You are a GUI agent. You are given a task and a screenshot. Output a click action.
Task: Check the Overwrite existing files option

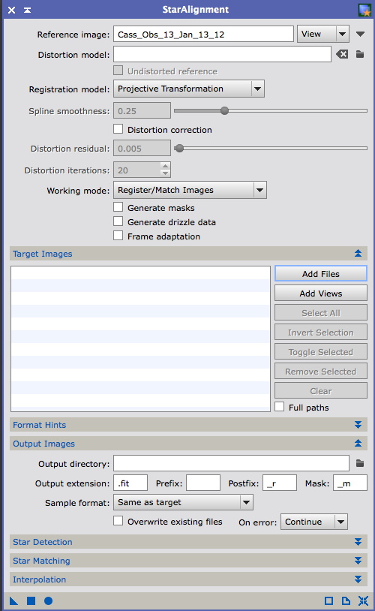pos(118,521)
